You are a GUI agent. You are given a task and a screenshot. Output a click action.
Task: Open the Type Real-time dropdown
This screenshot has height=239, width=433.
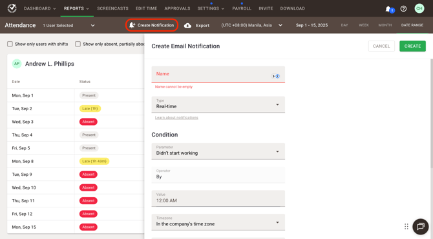218,104
